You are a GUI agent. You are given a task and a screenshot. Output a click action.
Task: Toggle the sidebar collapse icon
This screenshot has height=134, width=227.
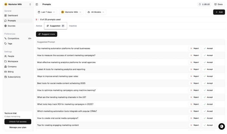click(37, 4)
